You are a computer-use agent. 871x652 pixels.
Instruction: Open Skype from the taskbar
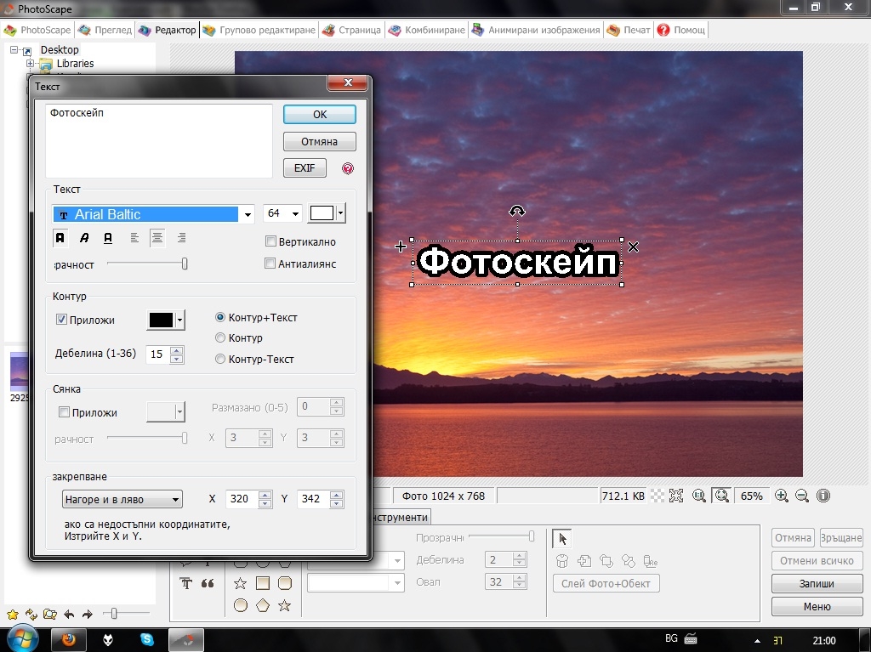coord(146,640)
